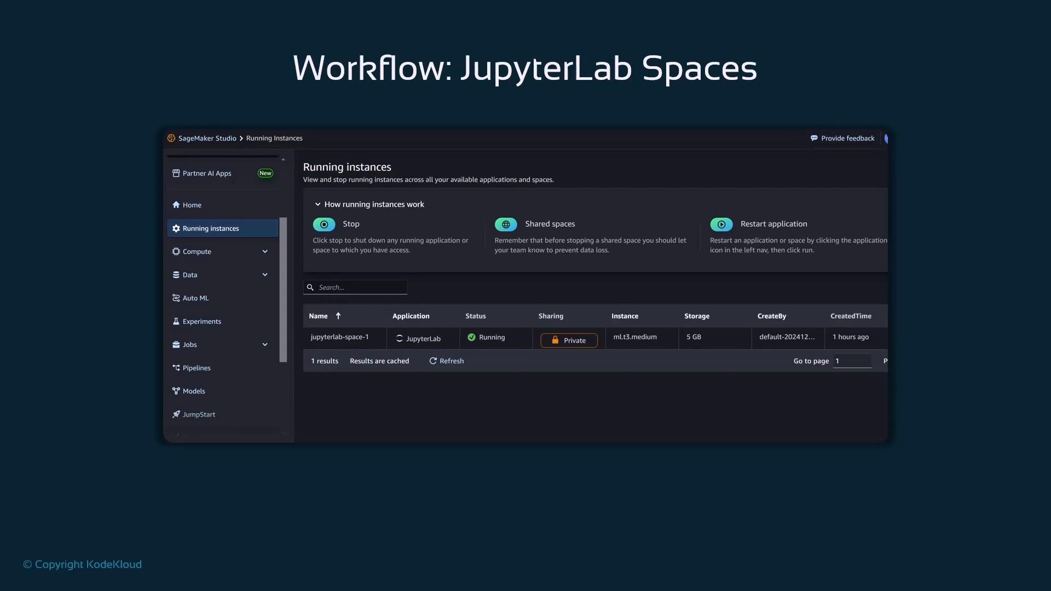Click the JumpStart rocket icon
This screenshot has height=591, width=1051.
(176, 414)
